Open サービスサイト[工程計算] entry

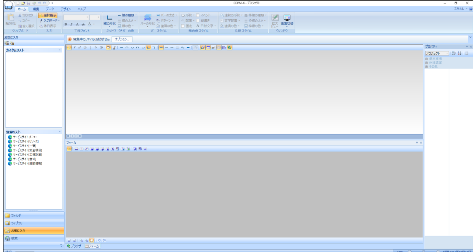(x=24, y=154)
